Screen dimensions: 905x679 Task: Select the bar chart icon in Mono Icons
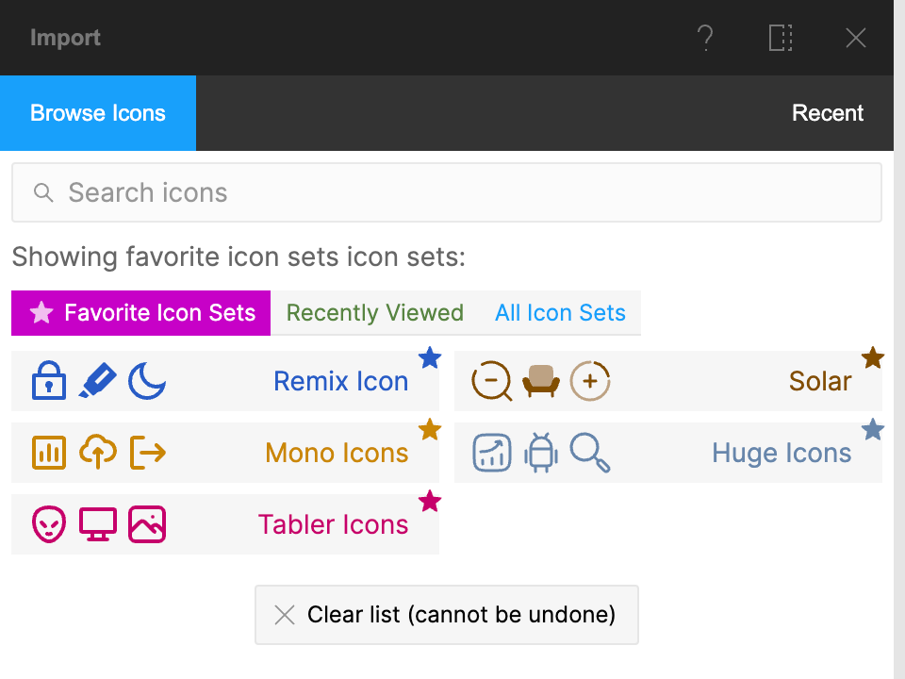(x=48, y=453)
